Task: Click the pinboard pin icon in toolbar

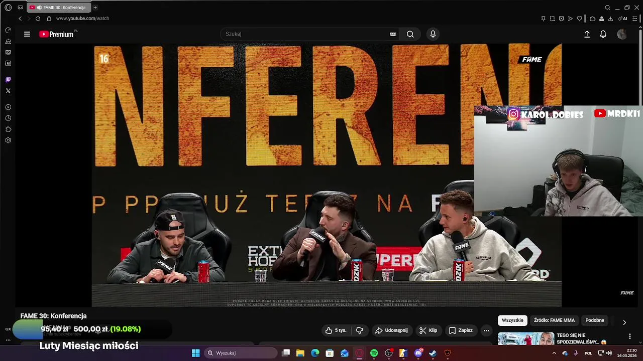Action: pyautogui.click(x=543, y=19)
